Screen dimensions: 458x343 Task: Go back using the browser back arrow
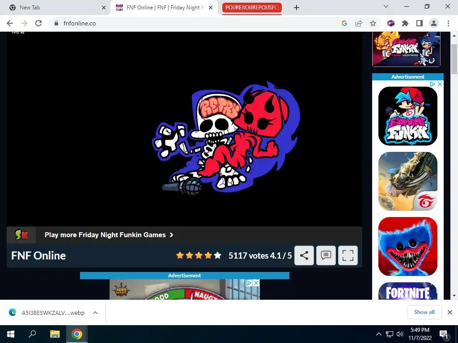click(x=10, y=23)
